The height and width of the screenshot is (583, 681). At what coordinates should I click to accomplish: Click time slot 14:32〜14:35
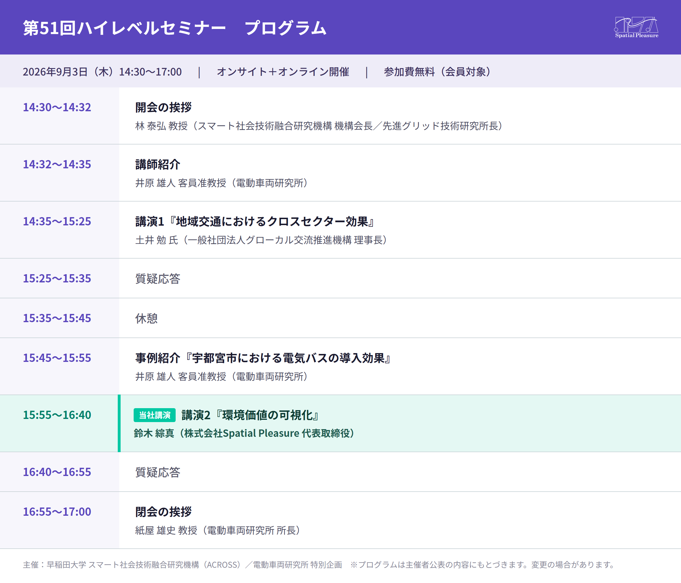57,164
